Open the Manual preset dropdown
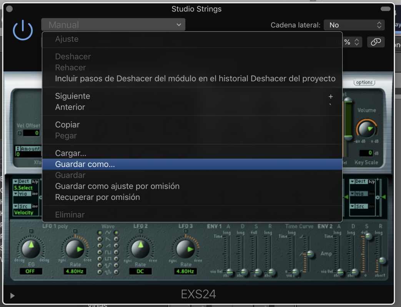The image size is (401, 307). [x=113, y=25]
